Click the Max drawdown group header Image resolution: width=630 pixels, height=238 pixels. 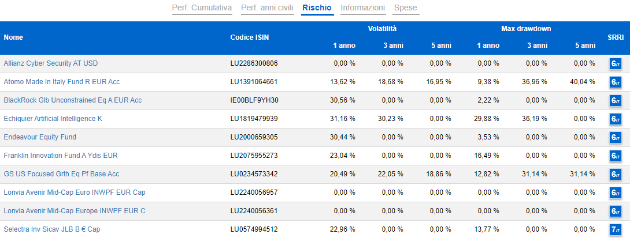click(x=525, y=29)
